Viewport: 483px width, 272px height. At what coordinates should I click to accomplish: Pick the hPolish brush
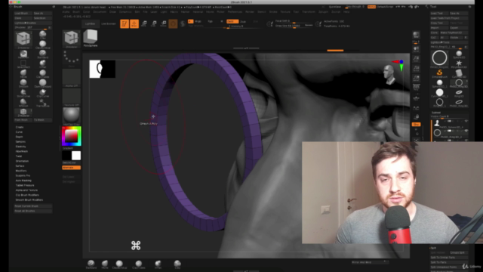click(23, 103)
